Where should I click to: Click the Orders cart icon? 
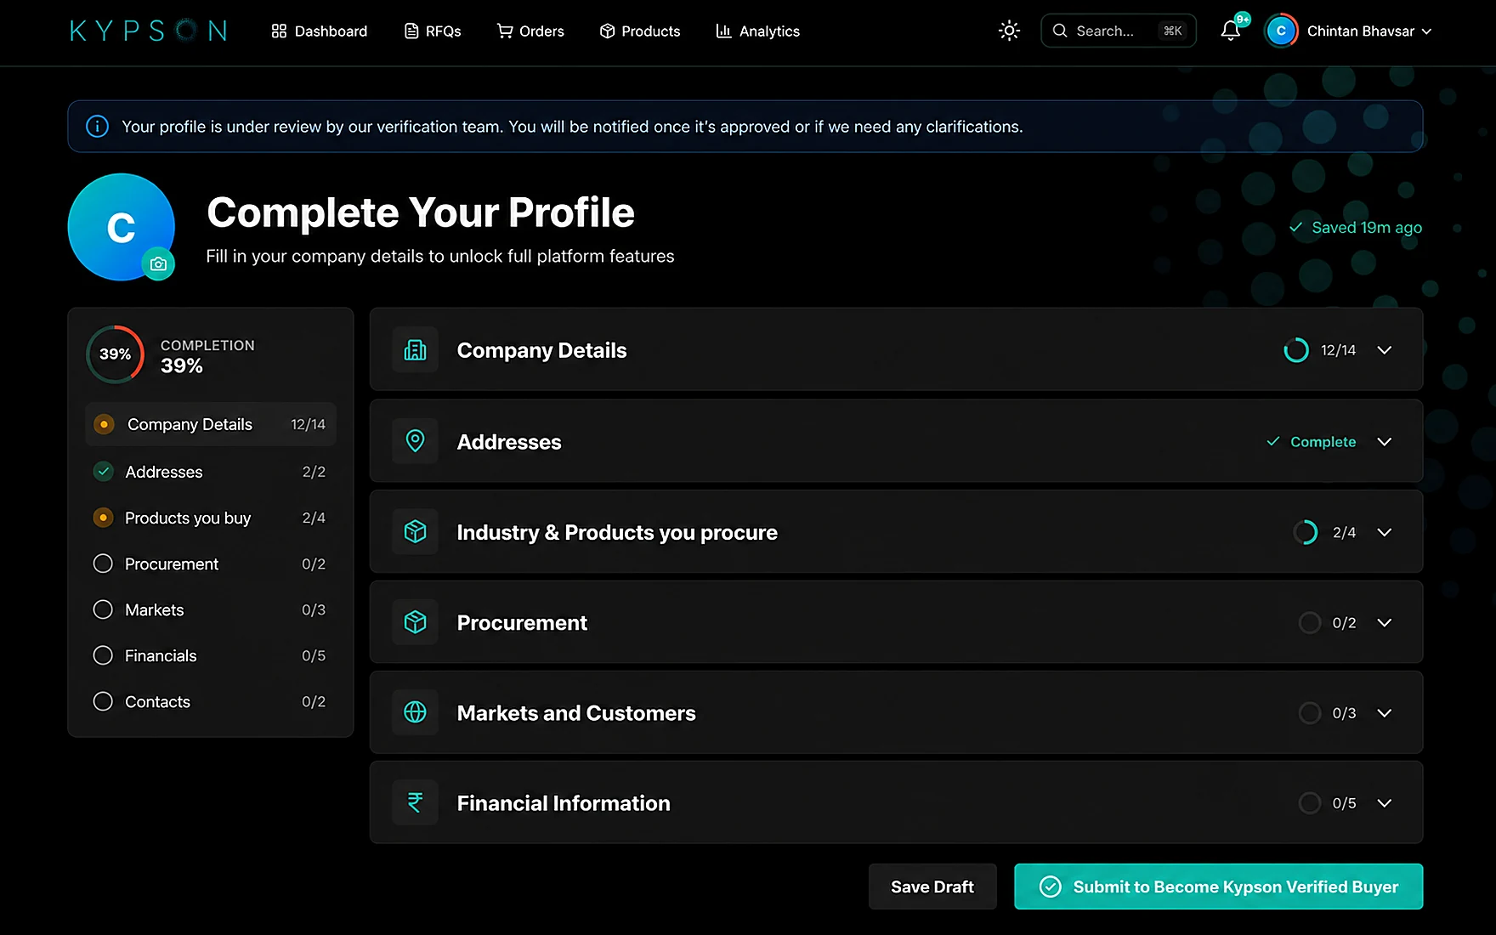click(505, 31)
